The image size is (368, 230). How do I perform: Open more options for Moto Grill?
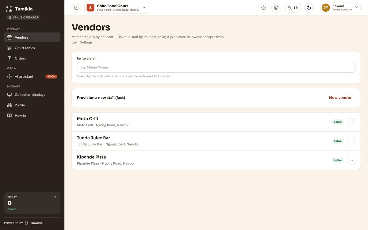(x=351, y=122)
